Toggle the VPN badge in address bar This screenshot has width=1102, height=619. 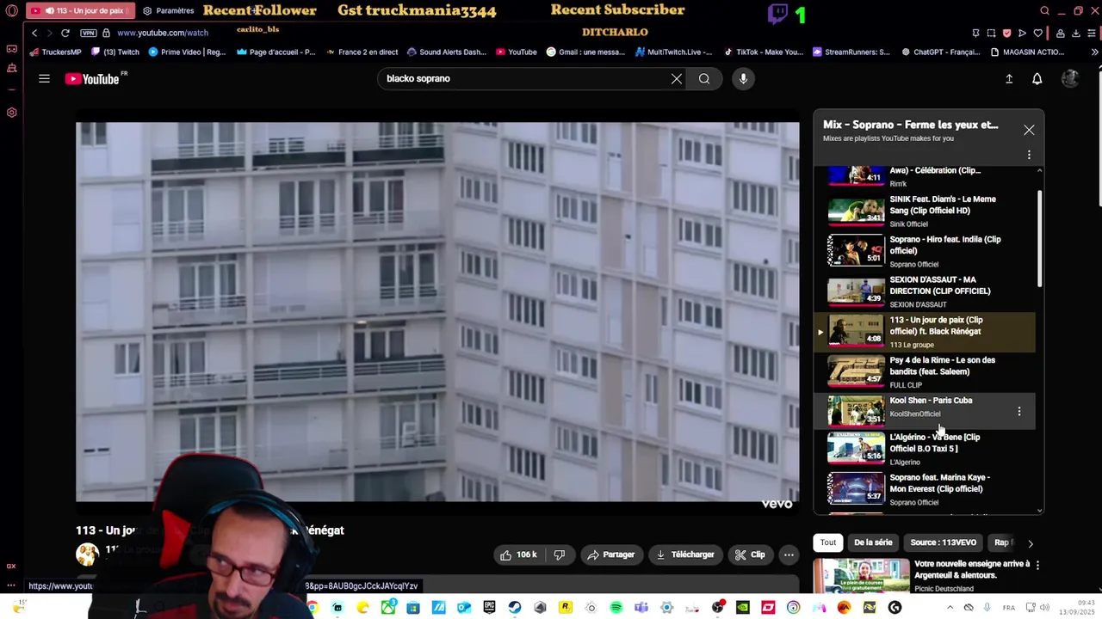[x=89, y=33]
